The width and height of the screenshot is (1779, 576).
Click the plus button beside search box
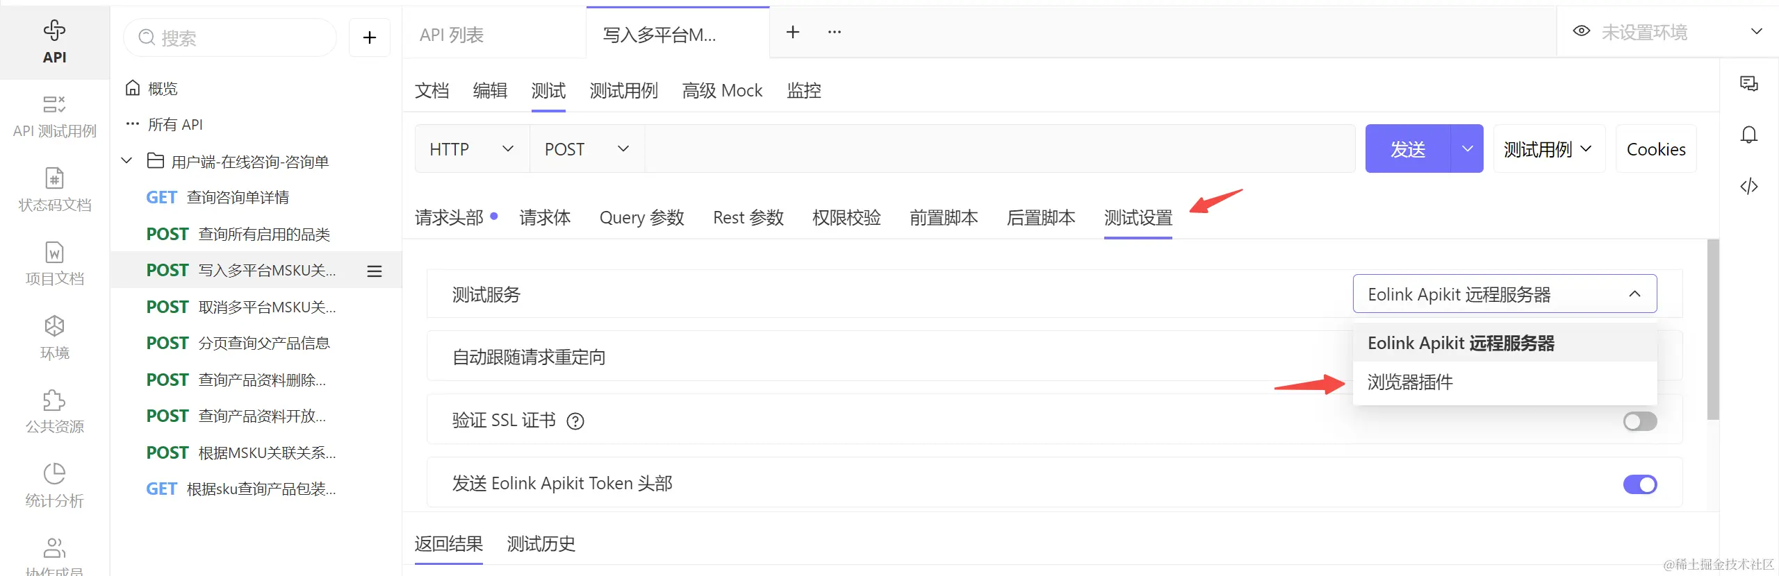[370, 37]
